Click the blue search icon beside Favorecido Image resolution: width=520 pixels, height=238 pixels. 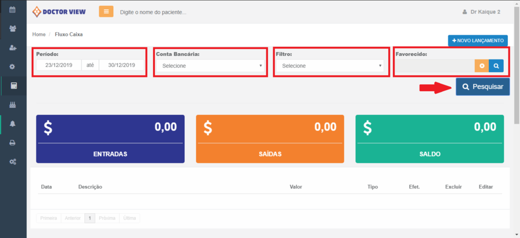[496, 66]
